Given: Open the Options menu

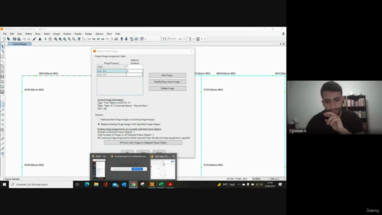Looking at the screenshot, I should 99,34.
